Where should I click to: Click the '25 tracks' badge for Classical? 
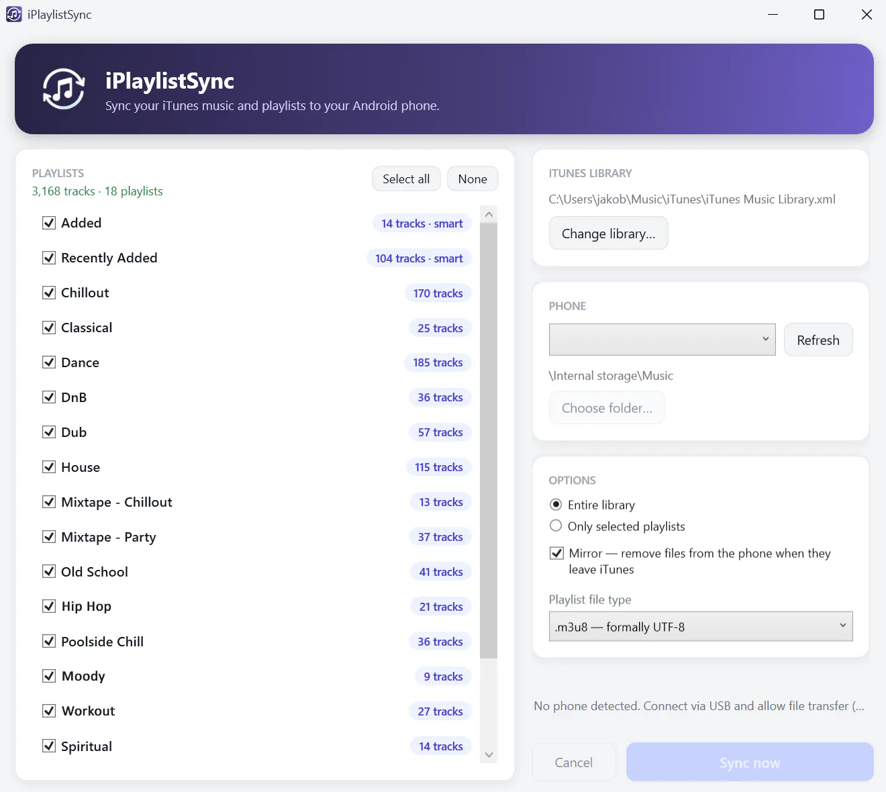coord(440,328)
